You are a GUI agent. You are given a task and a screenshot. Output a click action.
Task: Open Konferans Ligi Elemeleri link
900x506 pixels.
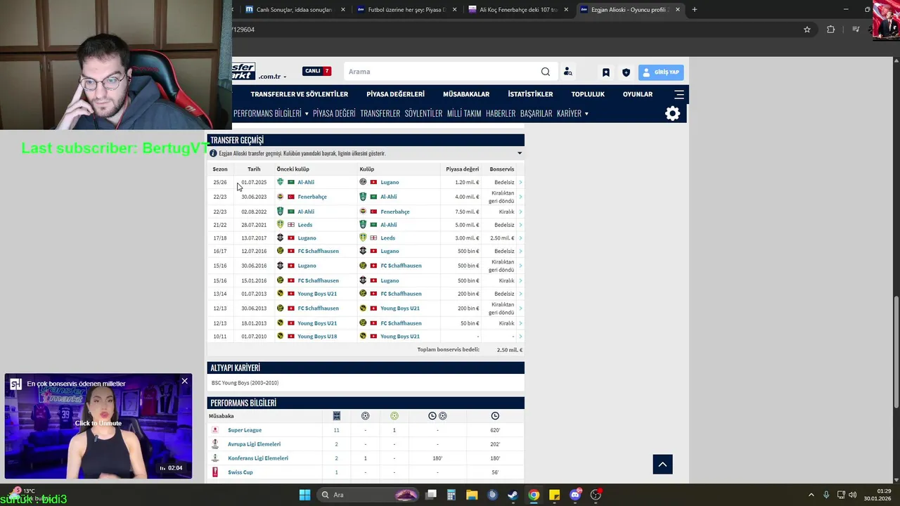pos(258,458)
